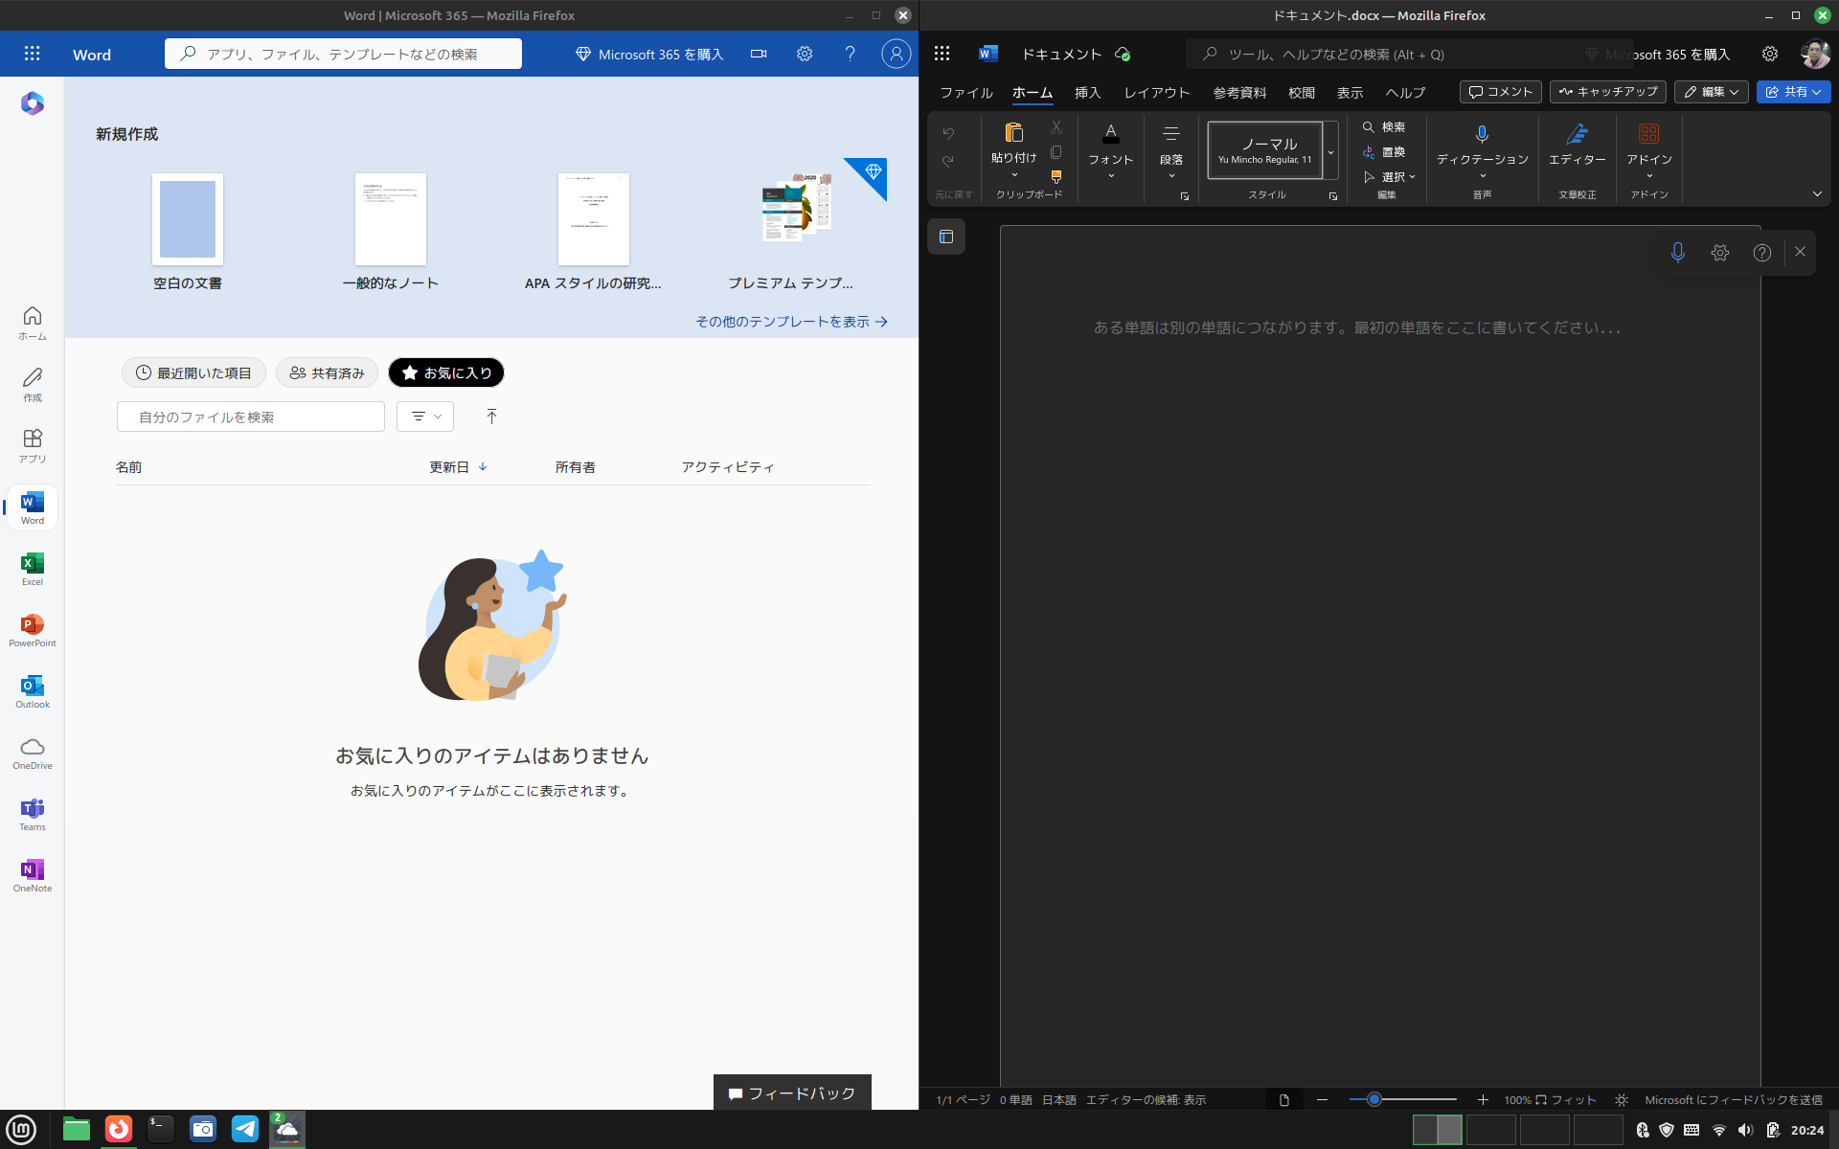Switch to the Review (校閲) tab
The height and width of the screenshot is (1149, 1839).
pyautogui.click(x=1302, y=93)
